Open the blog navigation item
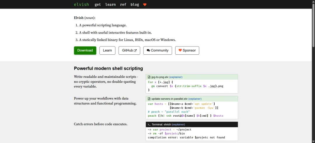This screenshot has height=143, width=315. click(135, 4)
